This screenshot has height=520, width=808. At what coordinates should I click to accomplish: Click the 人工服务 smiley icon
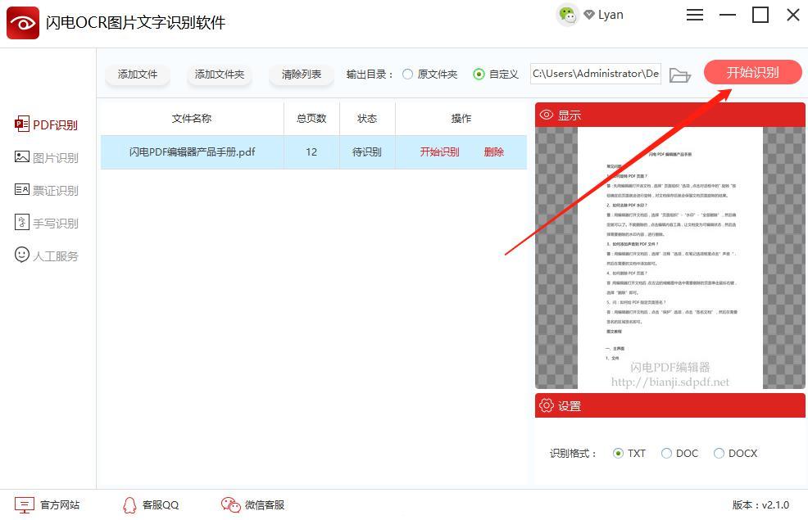pos(21,255)
